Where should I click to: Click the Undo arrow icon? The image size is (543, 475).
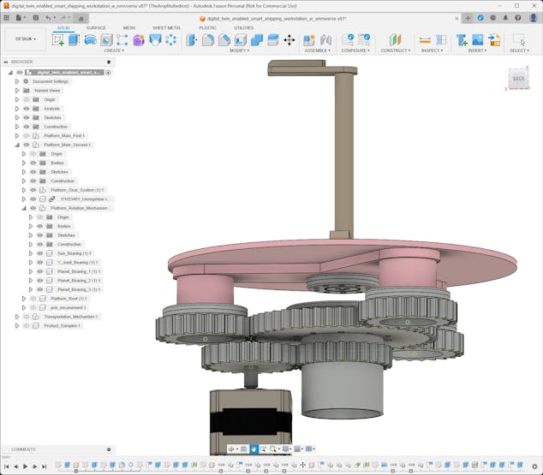point(48,17)
